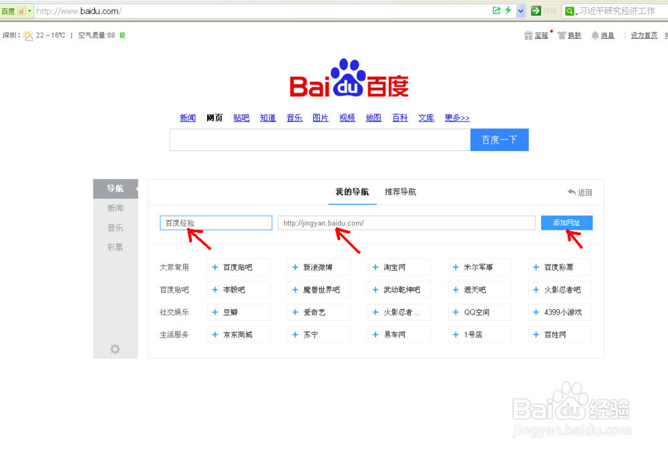Viewport: 668px width, 453px height.
Task: Click the lightning speed icon in address bar
Action: (508, 10)
